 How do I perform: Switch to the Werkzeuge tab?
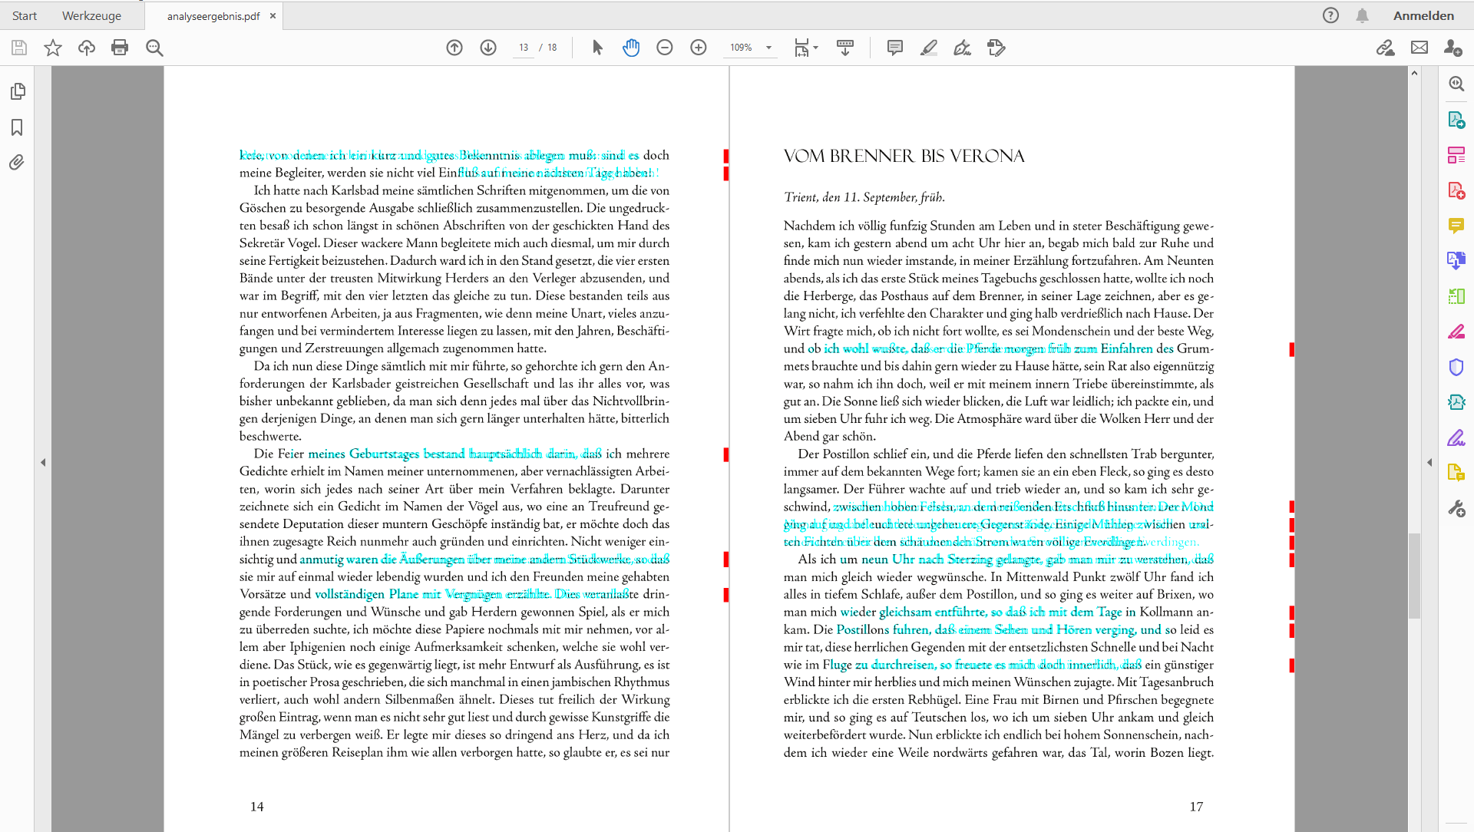tap(91, 15)
